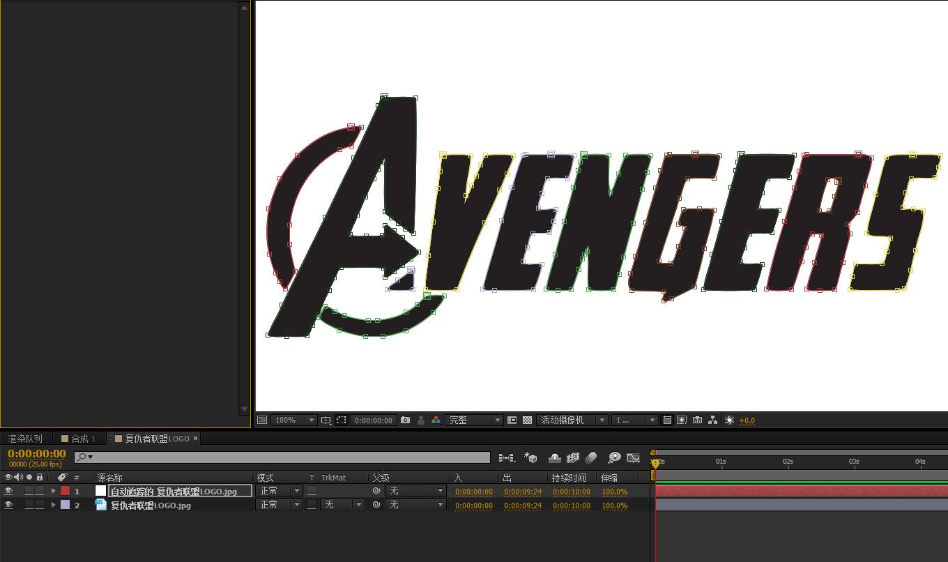Click the red layer 1 duration bar
Viewport: 948px width, 562px height.
802,491
